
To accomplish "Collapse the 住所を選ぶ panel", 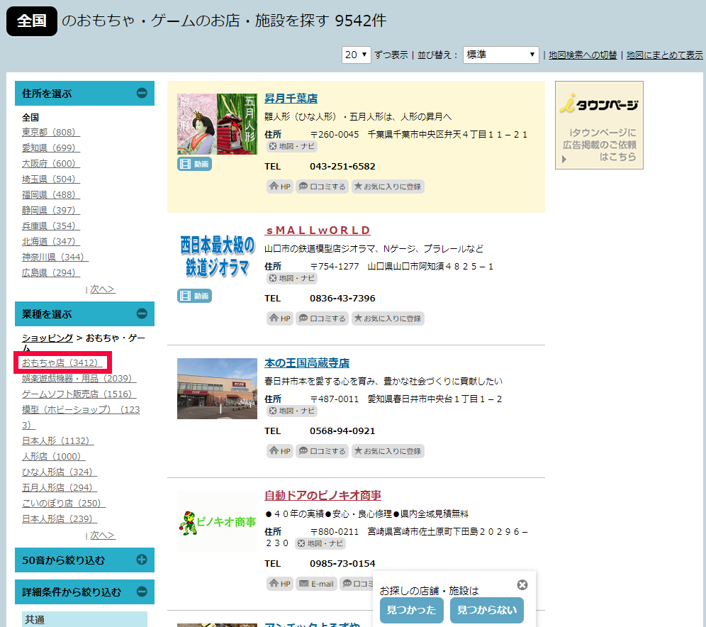I will coord(142,93).
